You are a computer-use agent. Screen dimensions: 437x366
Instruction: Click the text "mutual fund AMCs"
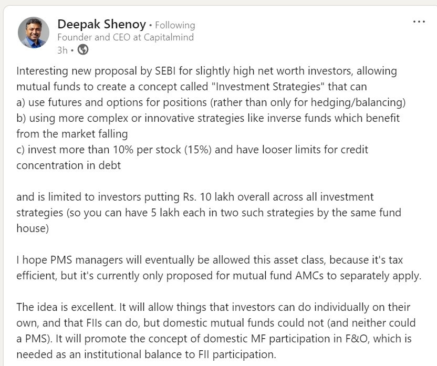(x=278, y=276)
